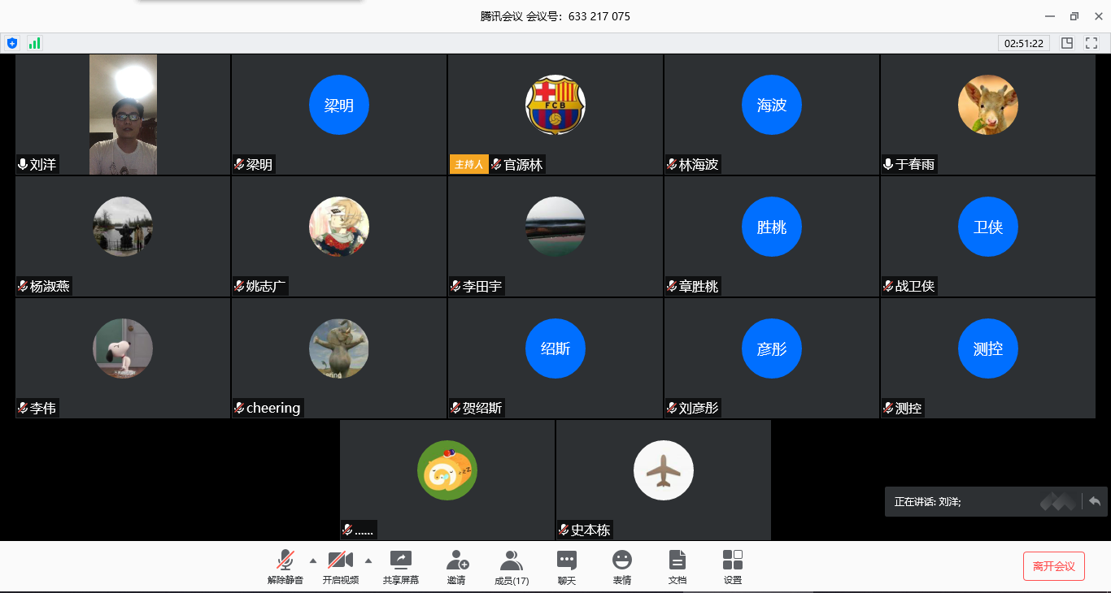
Task: Open the Share Screen (共享屏幕) tool
Action: (x=401, y=567)
